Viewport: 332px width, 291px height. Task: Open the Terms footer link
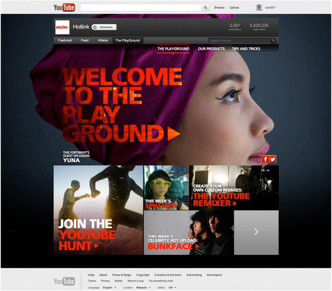[92, 281]
